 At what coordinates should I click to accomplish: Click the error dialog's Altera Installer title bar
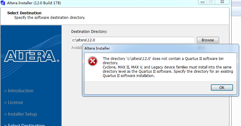161,48
